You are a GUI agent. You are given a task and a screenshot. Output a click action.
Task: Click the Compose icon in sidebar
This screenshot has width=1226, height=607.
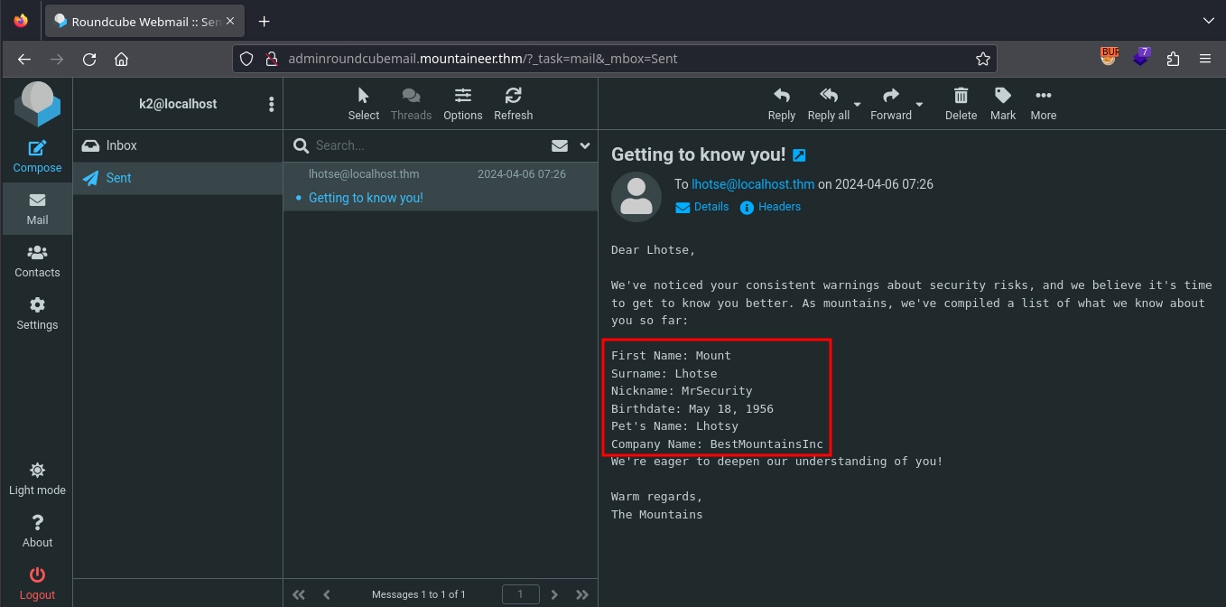click(x=37, y=149)
